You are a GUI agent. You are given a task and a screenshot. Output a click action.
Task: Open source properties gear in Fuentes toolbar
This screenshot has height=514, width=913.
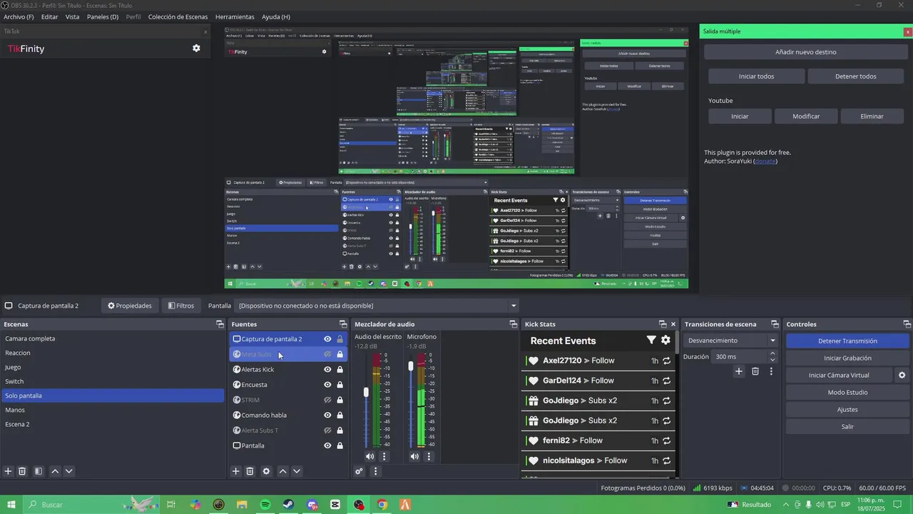click(x=266, y=471)
